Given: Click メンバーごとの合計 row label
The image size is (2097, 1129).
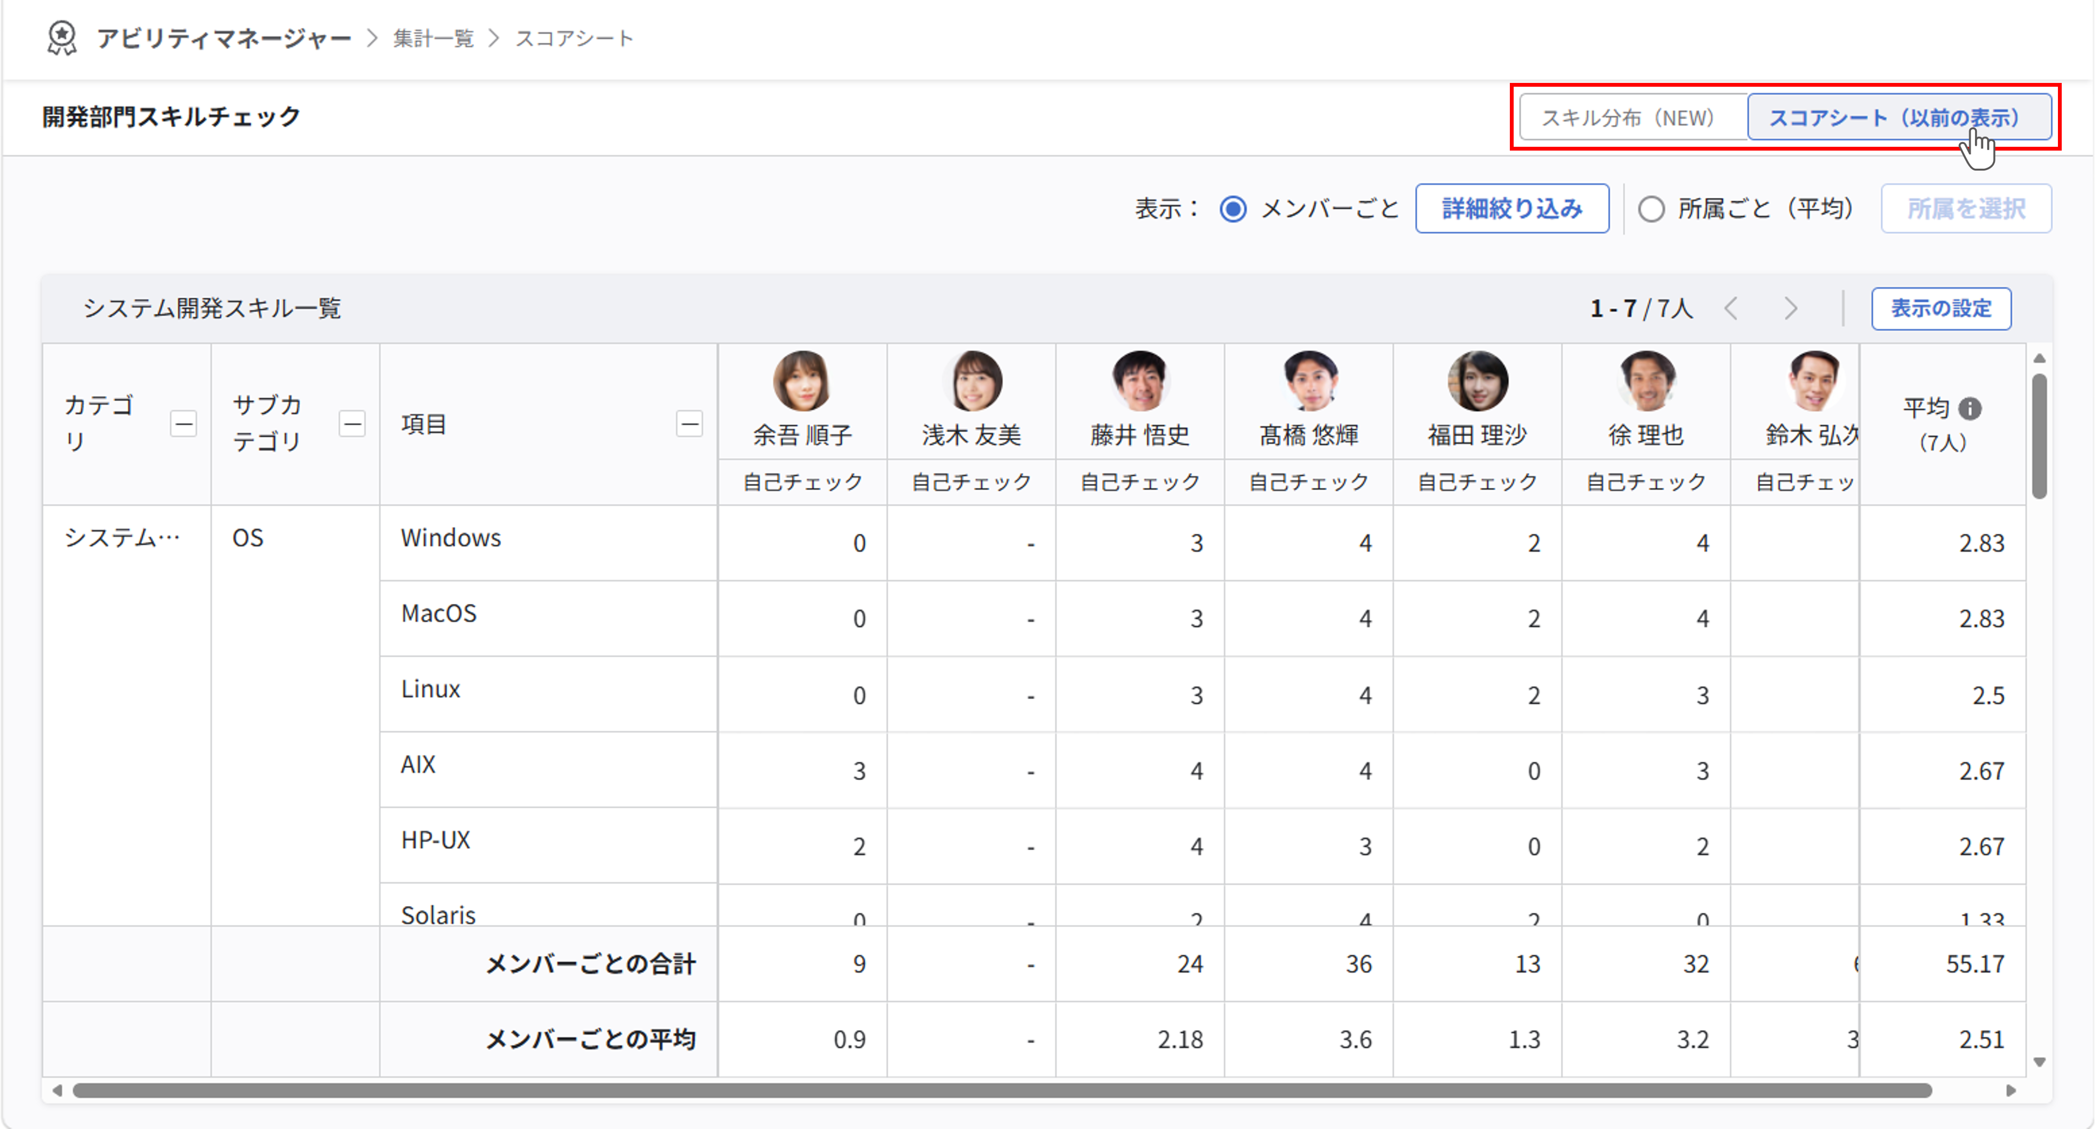Looking at the screenshot, I should (x=591, y=964).
